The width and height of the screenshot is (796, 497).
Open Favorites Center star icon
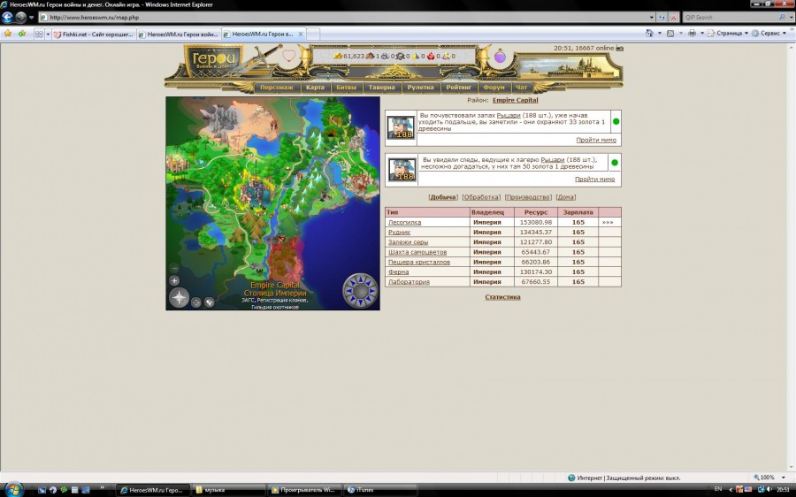[8, 34]
